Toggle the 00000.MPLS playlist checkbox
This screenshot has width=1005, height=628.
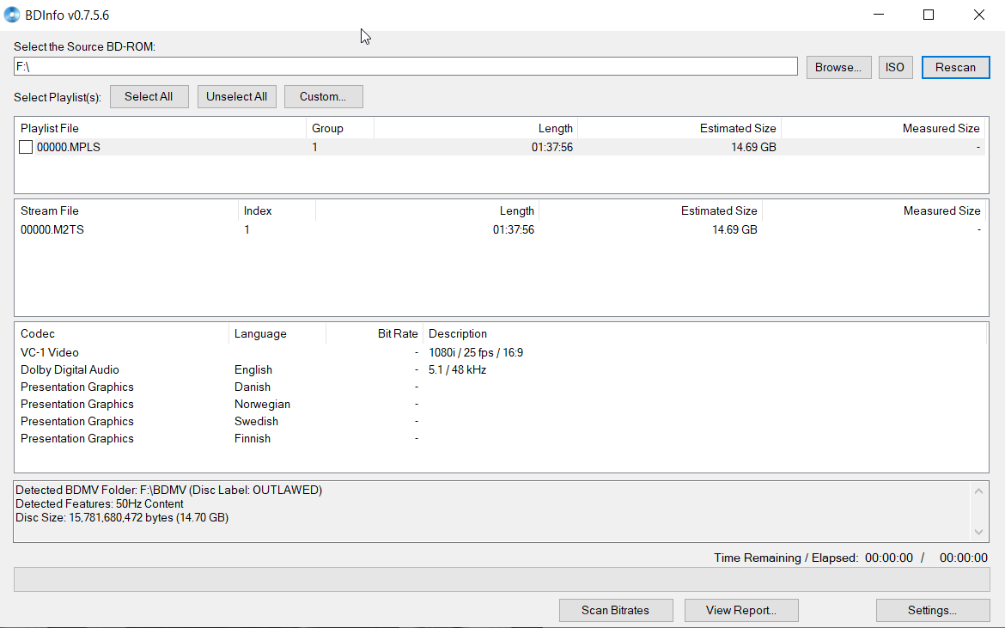26,148
